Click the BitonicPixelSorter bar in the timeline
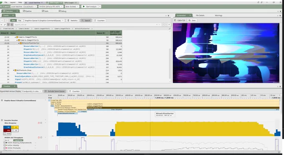Viewport: 284px width, 155px height. 183,108
